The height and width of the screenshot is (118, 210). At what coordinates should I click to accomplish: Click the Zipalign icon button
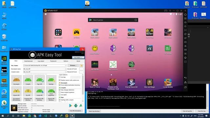(x=51, y=80)
